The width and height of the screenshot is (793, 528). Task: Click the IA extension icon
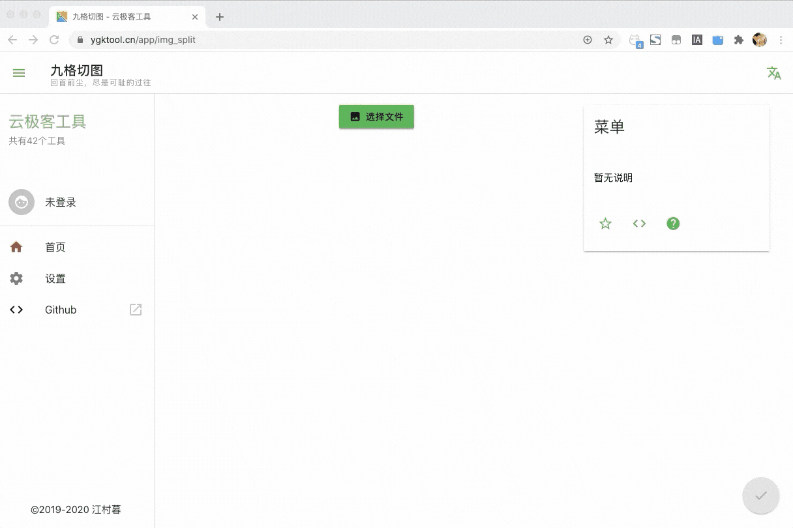(697, 40)
